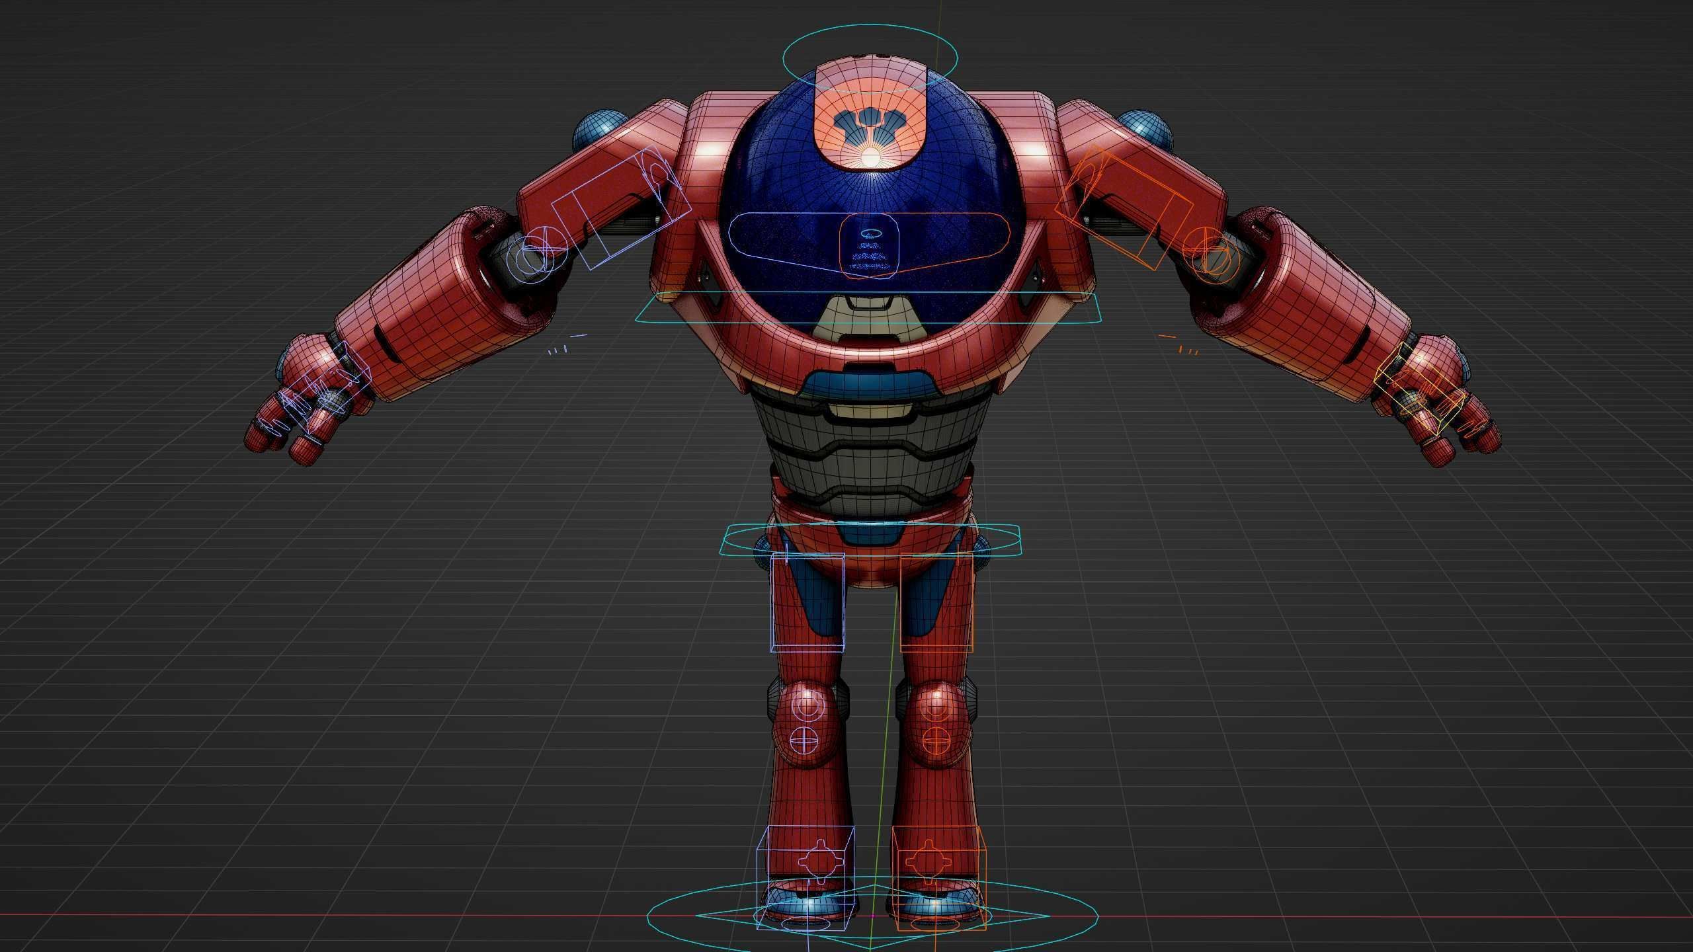Select the large cyan root circle under feet
The width and height of the screenshot is (1693, 952).
click(x=872, y=916)
